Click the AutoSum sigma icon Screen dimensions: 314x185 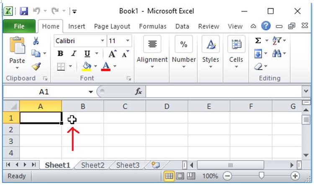(x=258, y=41)
